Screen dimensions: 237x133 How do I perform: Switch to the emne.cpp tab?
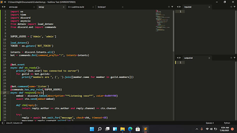click(x=13, y=7)
